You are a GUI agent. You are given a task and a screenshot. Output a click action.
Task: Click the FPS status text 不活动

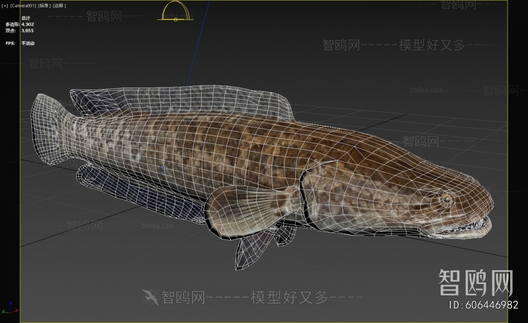(28, 43)
